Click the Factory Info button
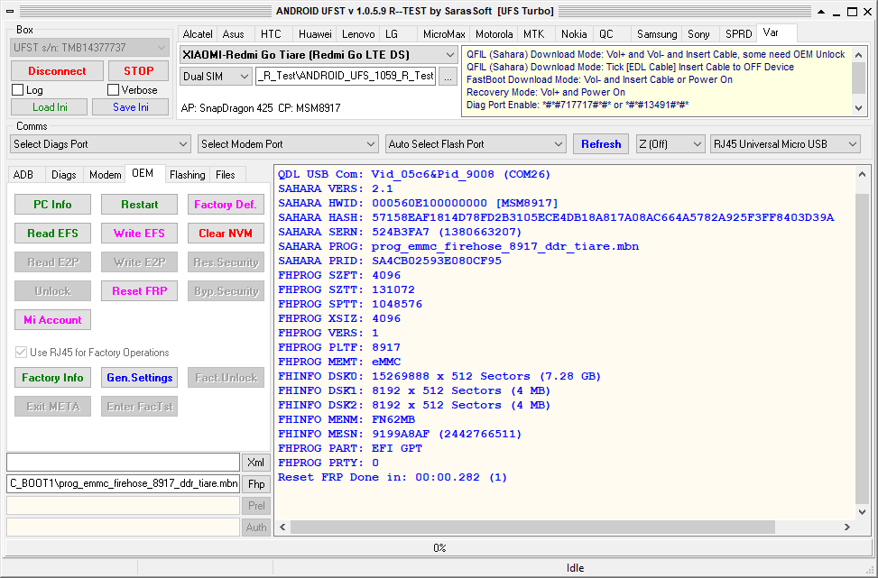This screenshot has height=578, width=878. point(52,378)
